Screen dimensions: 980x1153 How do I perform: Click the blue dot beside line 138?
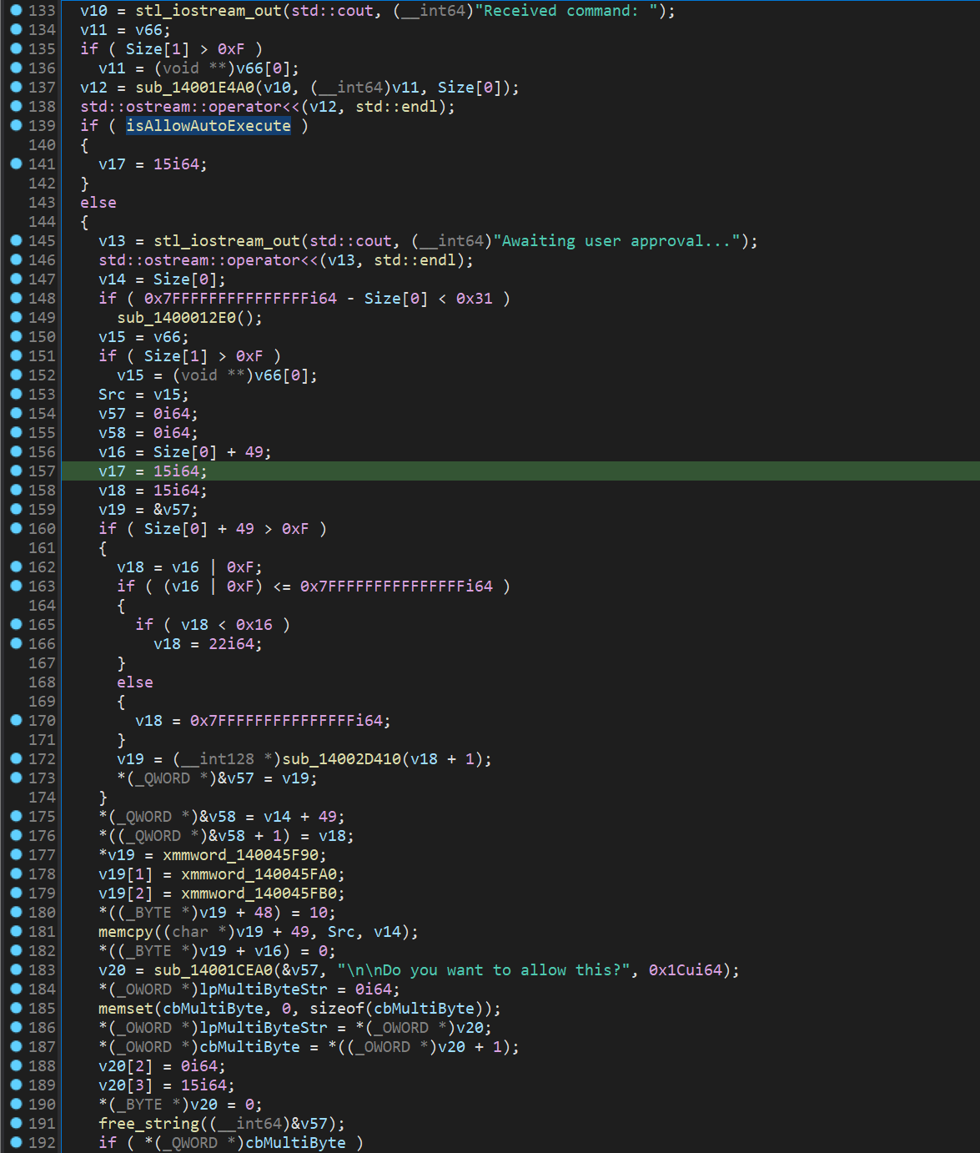16,106
